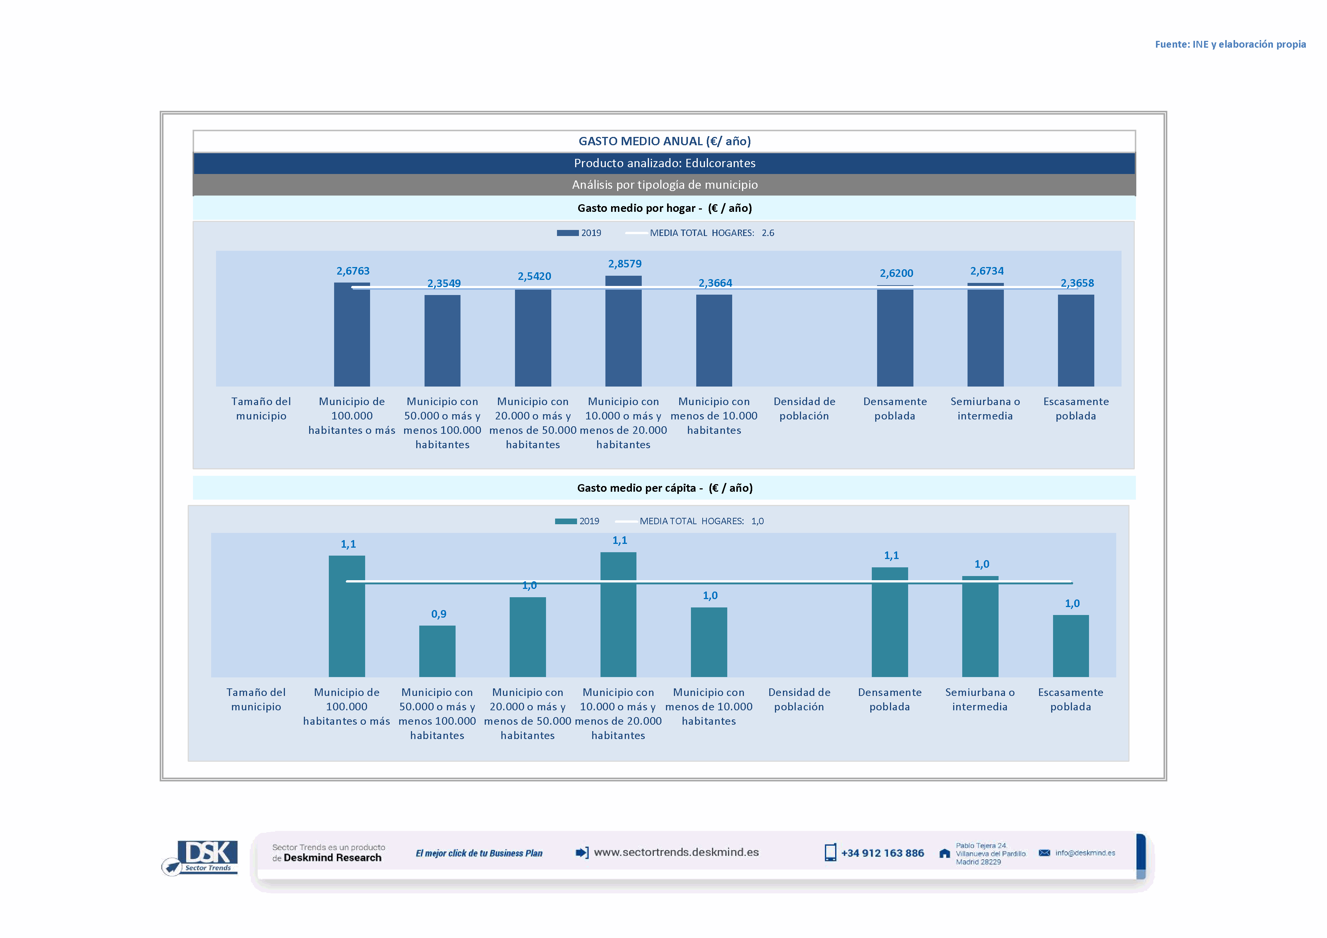Click the Producto analizado: Edulcorantes header

click(664, 163)
